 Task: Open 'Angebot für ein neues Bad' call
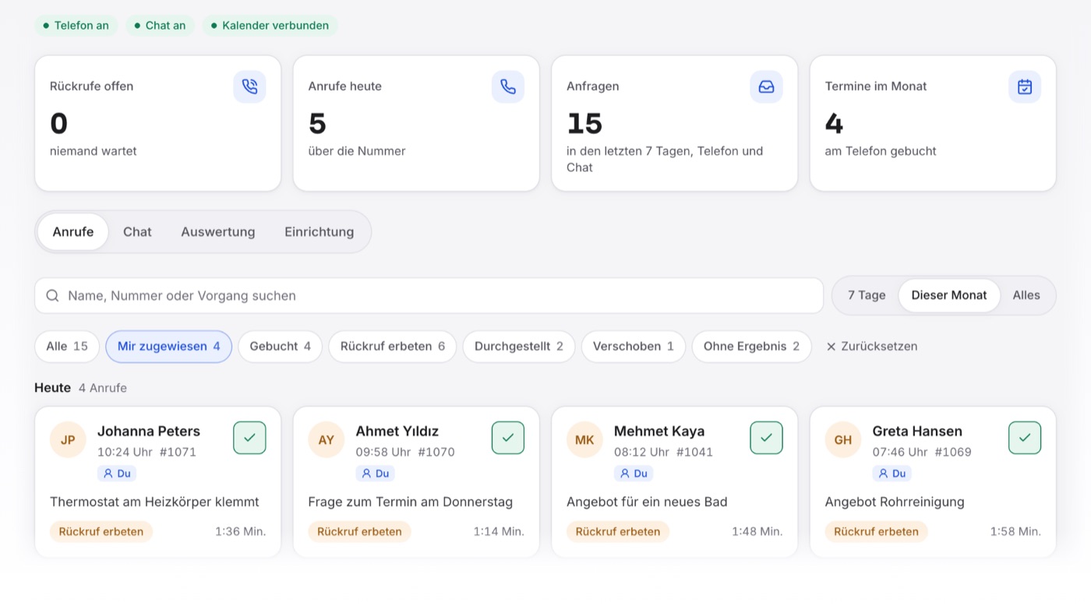pos(647,502)
